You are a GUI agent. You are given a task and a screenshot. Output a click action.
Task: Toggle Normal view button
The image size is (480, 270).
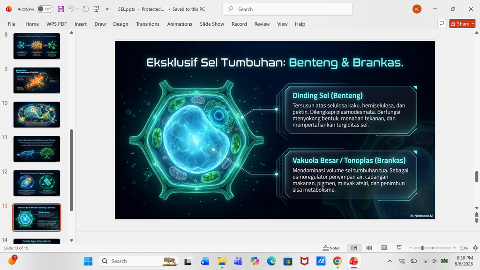click(x=354, y=248)
